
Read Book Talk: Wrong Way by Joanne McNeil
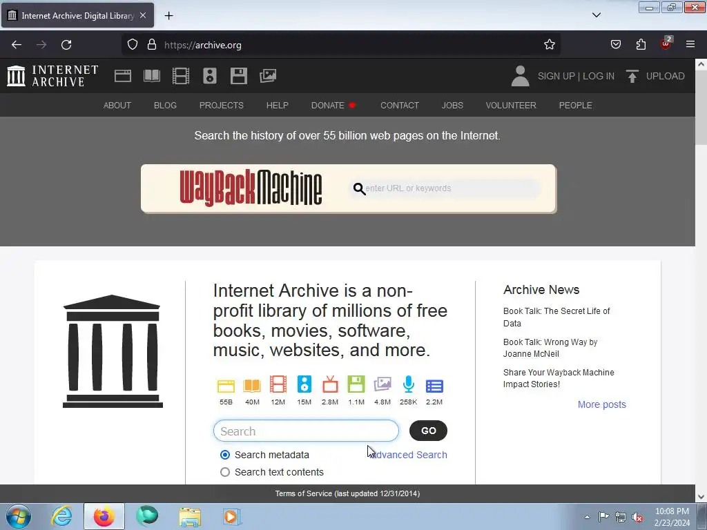coord(550,348)
